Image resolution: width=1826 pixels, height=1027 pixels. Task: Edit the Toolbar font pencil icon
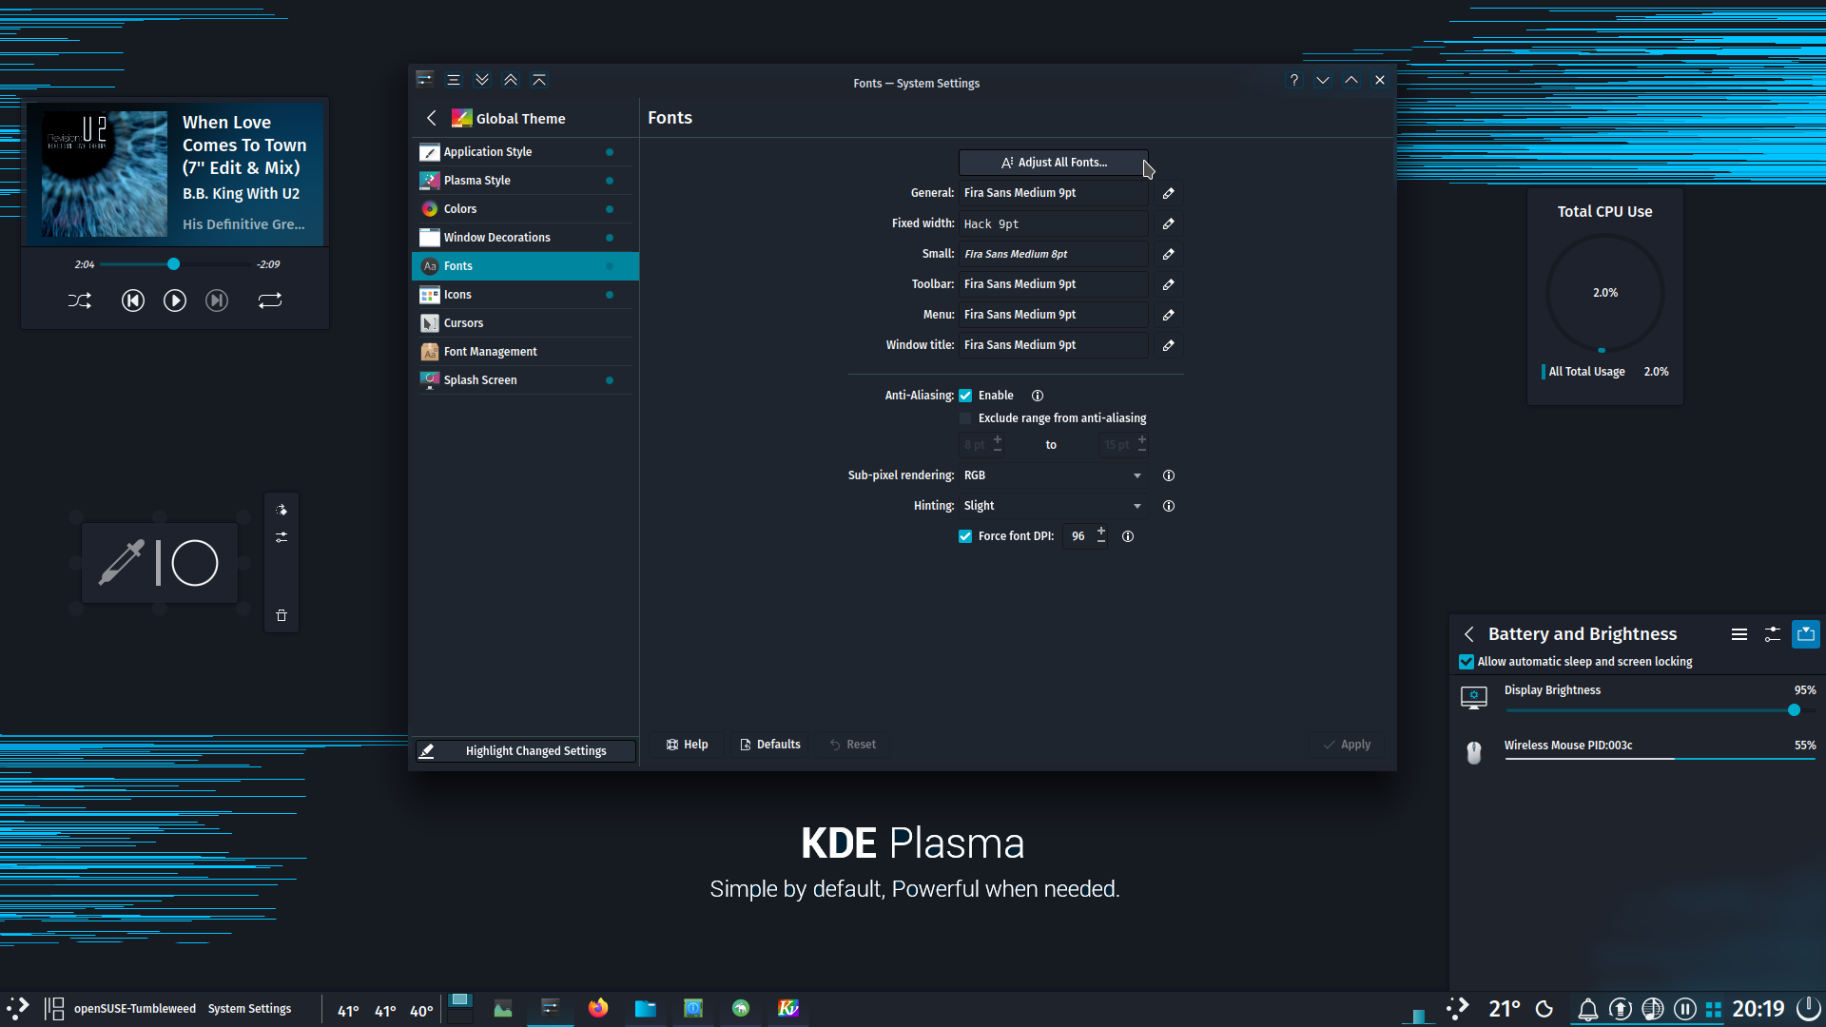tap(1169, 284)
